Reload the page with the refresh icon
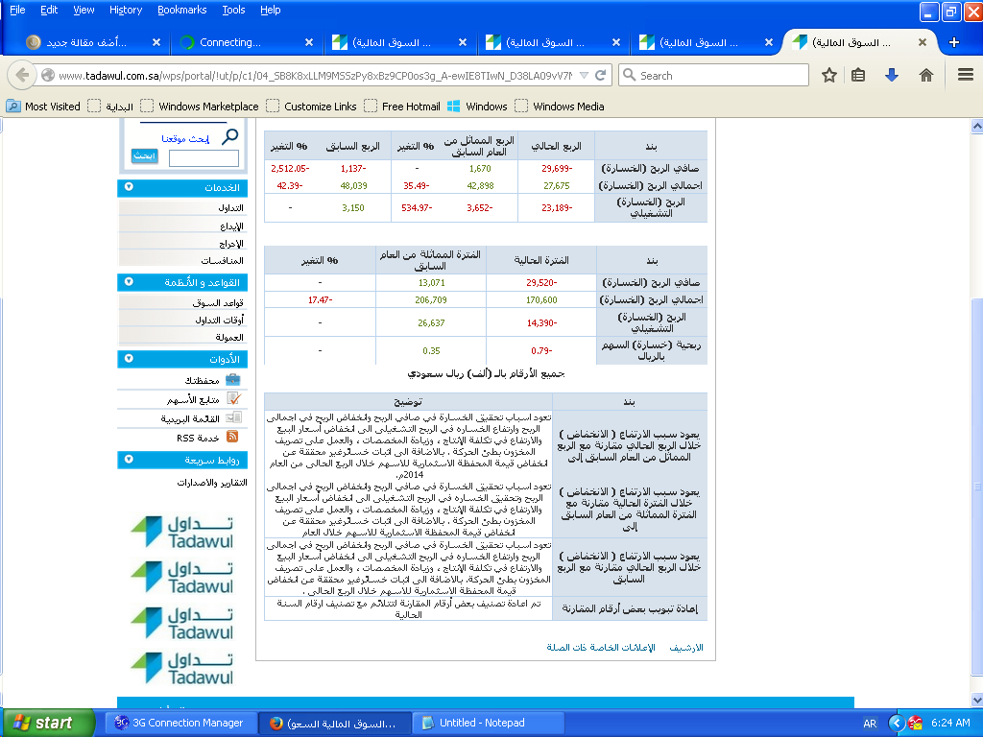983x737 pixels. click(600, 75)
